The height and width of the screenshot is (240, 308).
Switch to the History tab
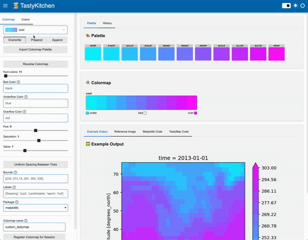[x=107, y=23]
